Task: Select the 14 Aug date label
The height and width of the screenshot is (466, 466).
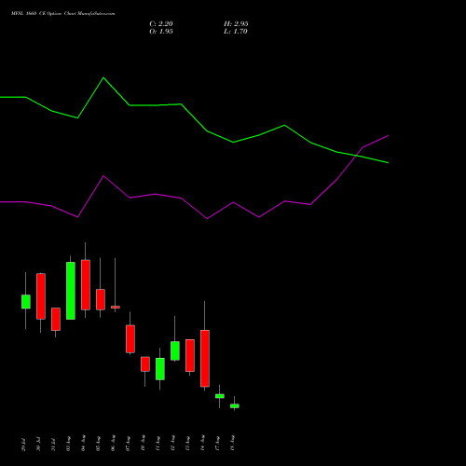Action: coord(202,444)
